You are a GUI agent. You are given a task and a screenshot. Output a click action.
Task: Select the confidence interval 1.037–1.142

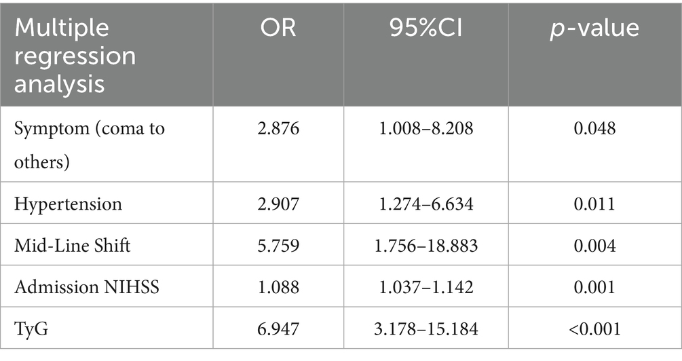425,286
